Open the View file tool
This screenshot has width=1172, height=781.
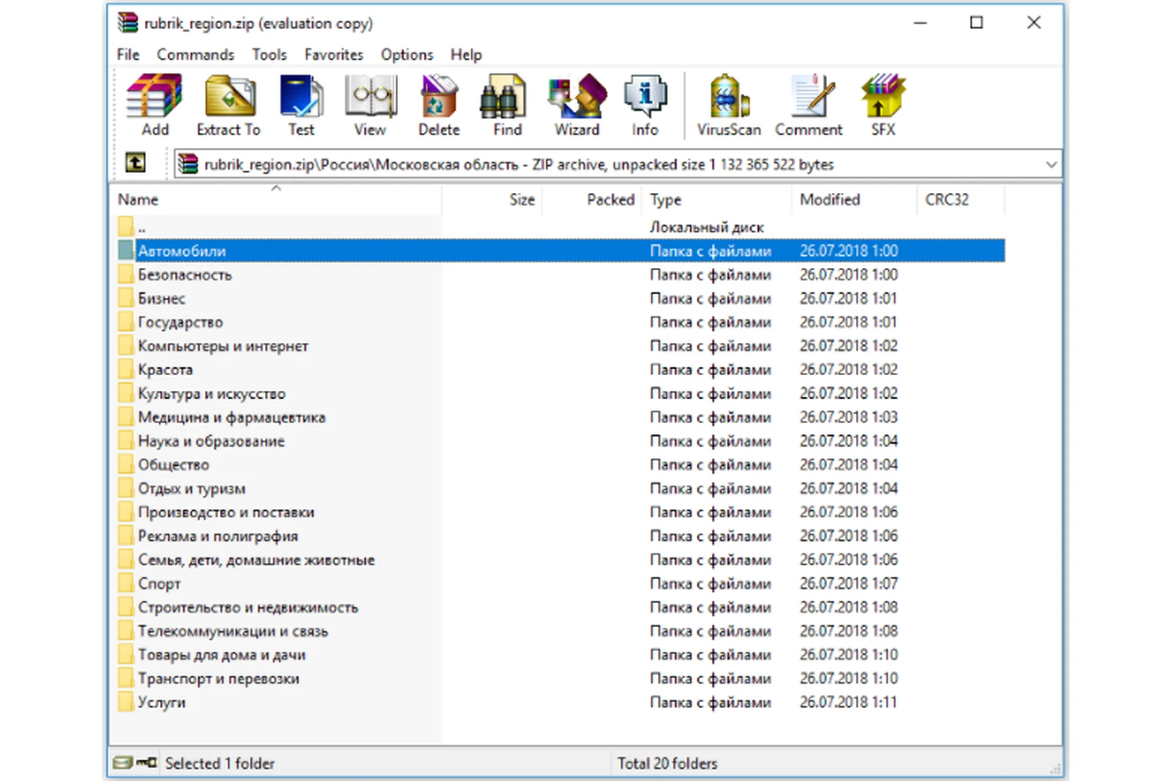370,104
